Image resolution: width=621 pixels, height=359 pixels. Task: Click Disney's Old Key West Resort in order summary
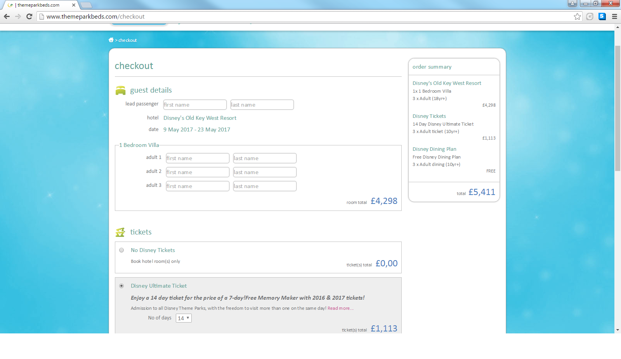click(x=447, y=83)
